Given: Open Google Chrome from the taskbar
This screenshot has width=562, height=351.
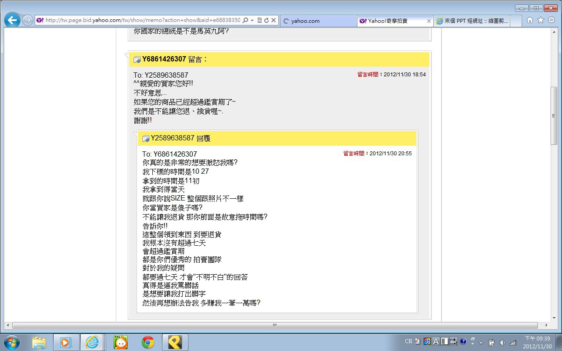Looking at the screenshot, I should point(148,342).
